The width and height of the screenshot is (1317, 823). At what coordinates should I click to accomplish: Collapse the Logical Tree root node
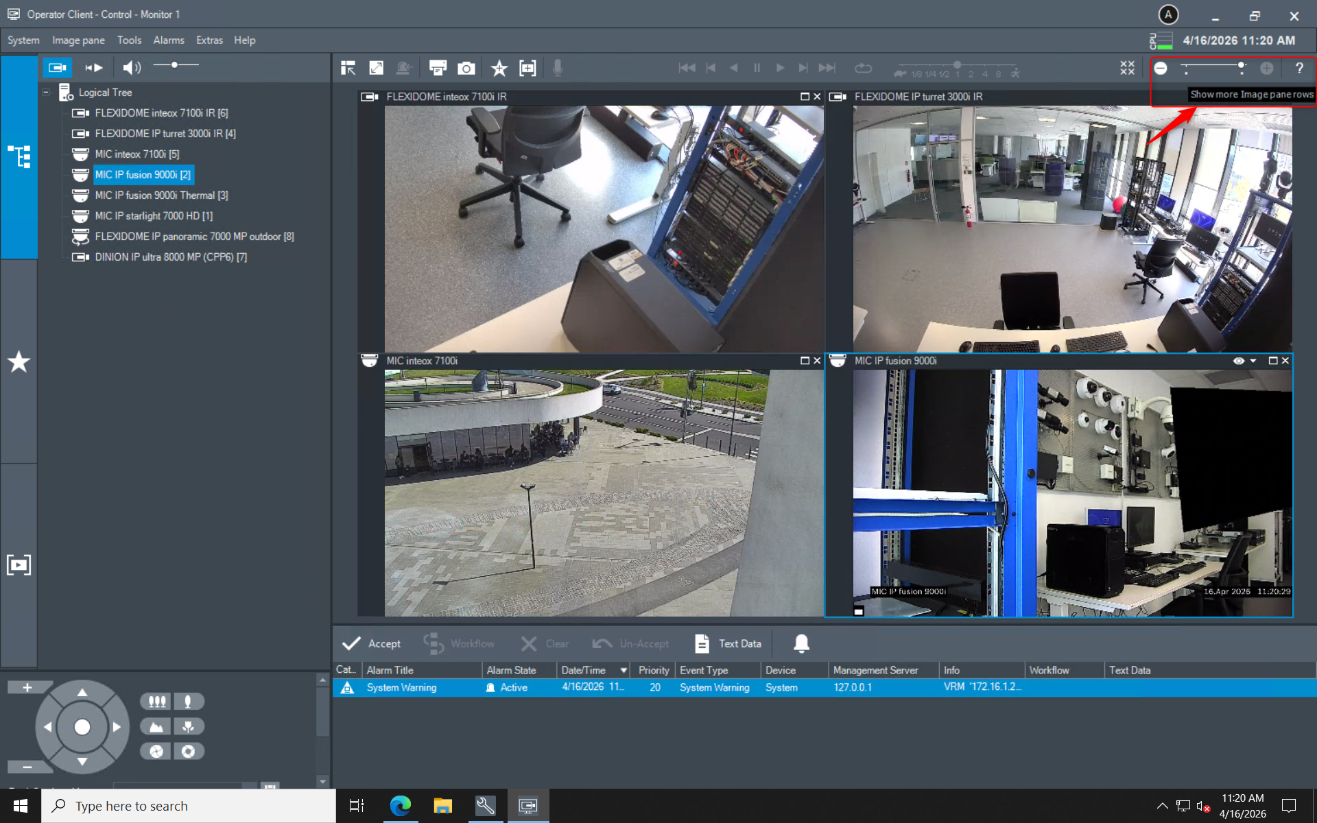point(46,92)
